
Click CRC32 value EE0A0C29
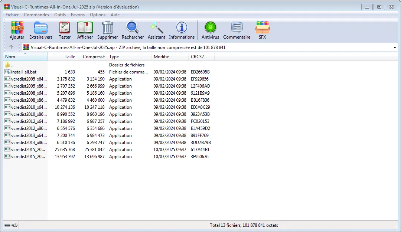200,107
